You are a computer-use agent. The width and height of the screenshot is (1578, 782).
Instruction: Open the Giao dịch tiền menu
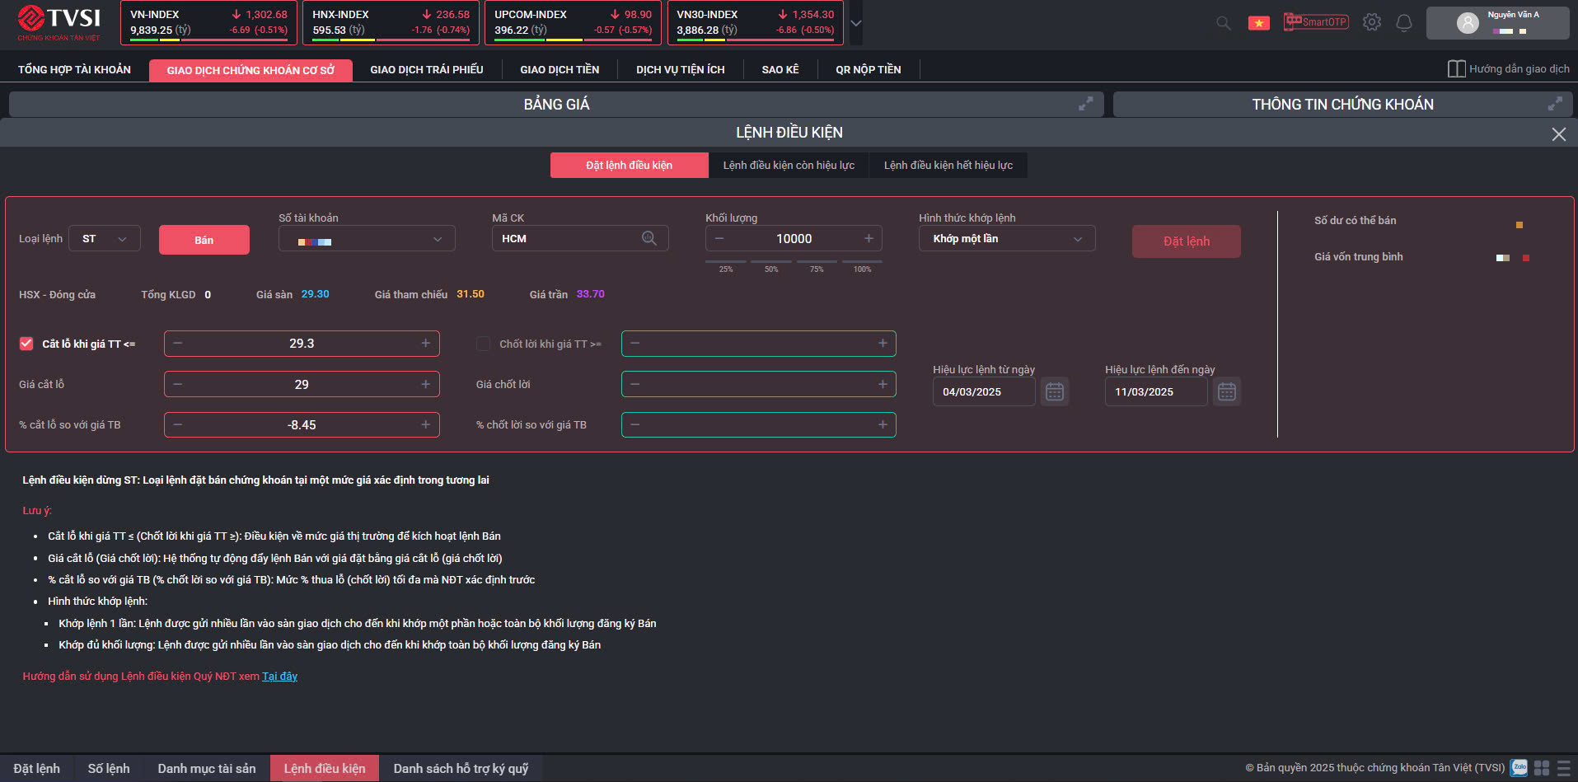(560, 70)
